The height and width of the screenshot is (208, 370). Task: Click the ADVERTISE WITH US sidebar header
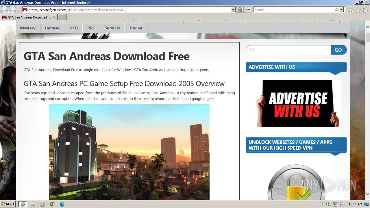(296, 67)
